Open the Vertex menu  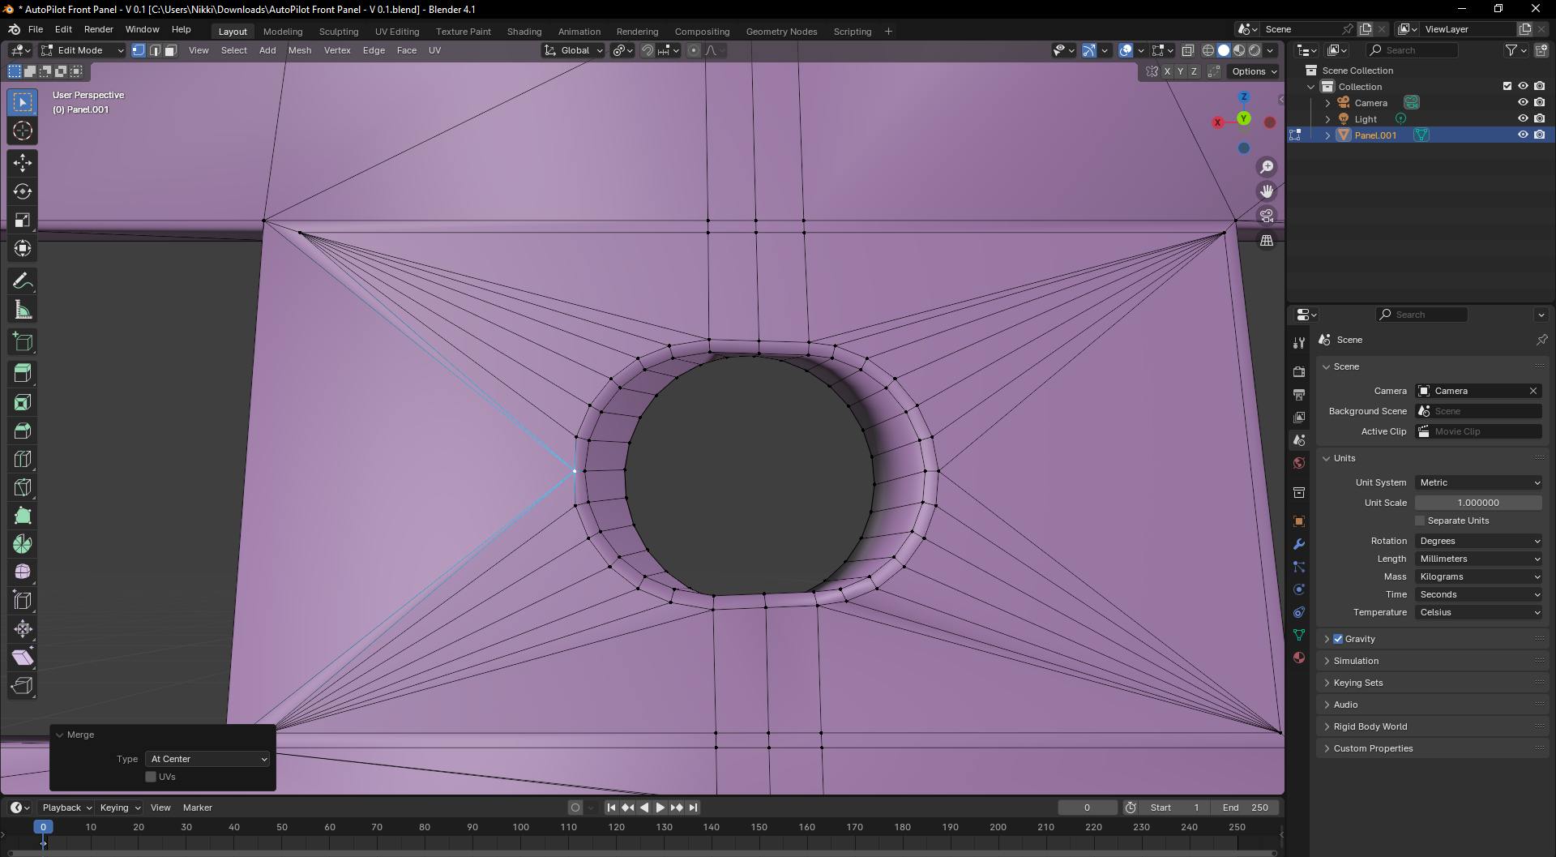(337, 50)
